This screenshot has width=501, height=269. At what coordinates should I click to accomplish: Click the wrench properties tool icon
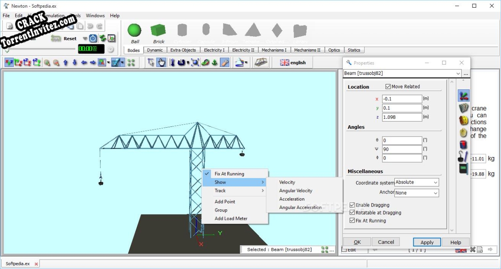point(225,62)
